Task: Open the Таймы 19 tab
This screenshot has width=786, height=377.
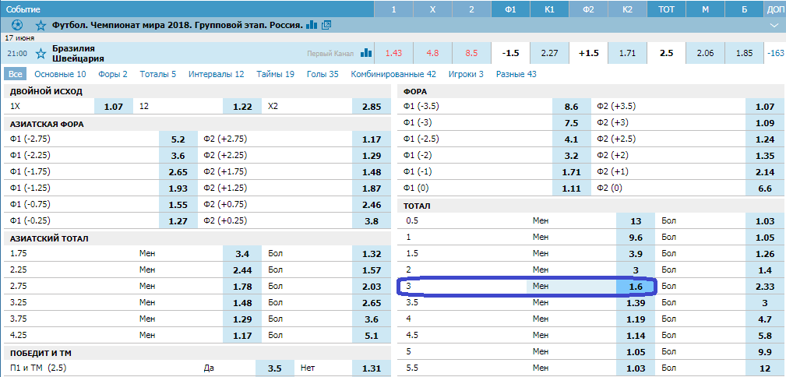Action: tap(275, 74)
